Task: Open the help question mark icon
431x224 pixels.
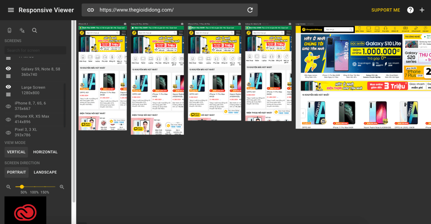Action: [410, 10]
